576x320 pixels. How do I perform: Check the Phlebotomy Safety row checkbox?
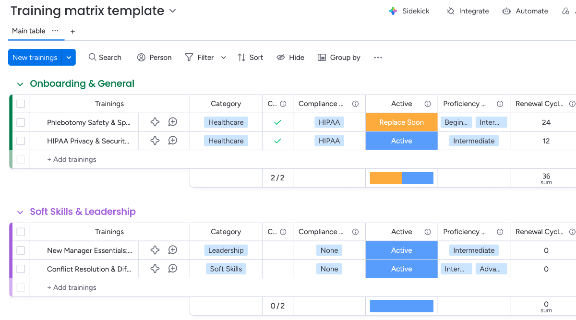tap(21, 122)
